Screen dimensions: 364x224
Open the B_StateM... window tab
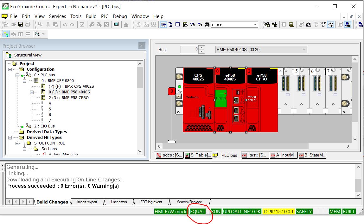pyautogui.click(x=312, y=155)
